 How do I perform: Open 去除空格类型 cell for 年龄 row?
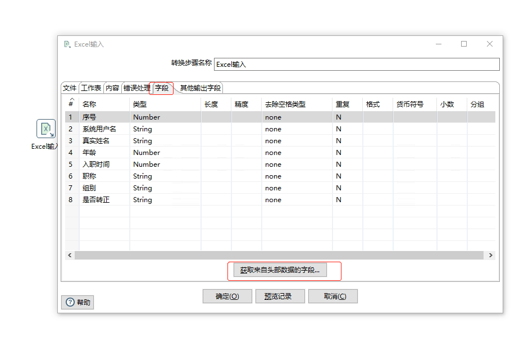click(296, 153)
